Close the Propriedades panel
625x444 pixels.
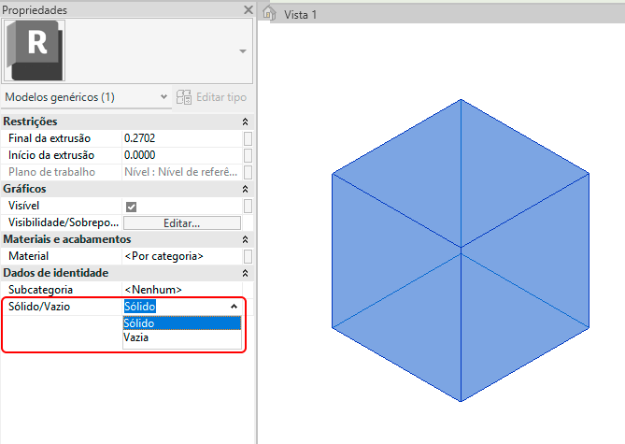pos(248,9)
